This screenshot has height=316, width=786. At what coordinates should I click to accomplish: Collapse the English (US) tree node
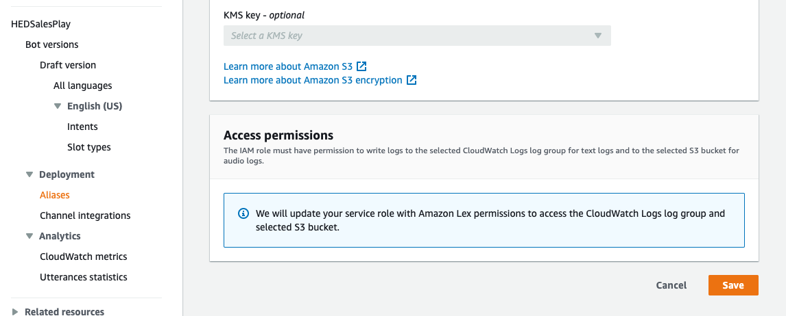tap(58, 106)
